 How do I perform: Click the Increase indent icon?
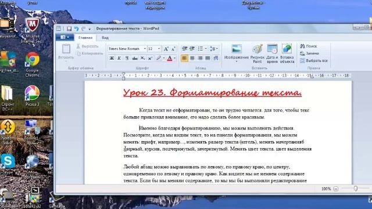coord(192,49)
